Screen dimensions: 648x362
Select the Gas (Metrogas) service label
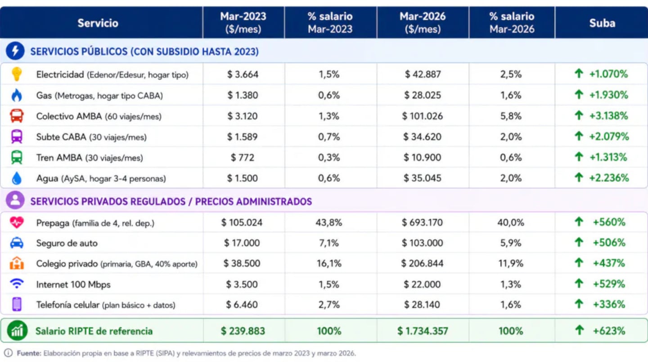tap(99, 95)
